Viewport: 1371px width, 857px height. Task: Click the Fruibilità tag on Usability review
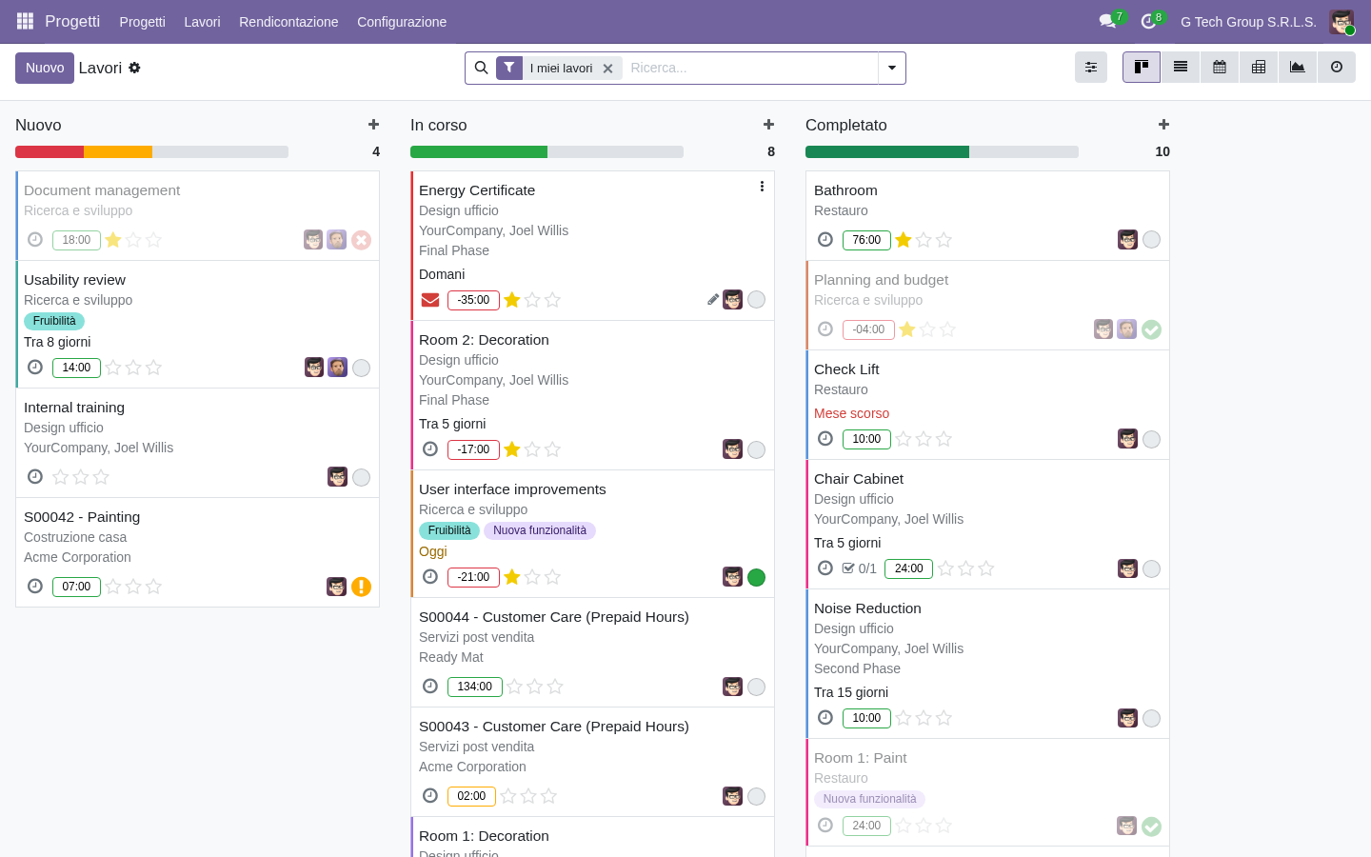click(x=54, y=321)
